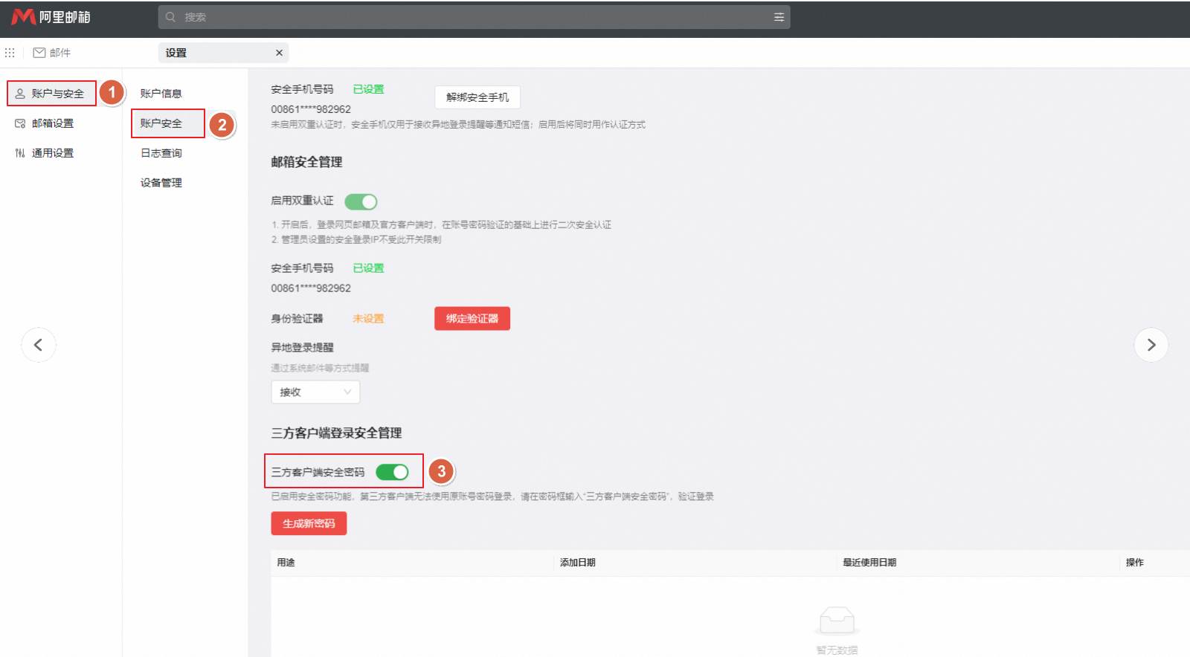Screen dimensions: 1190x657
Task: Click the Alibaba Mail logo
Action: 51,16
